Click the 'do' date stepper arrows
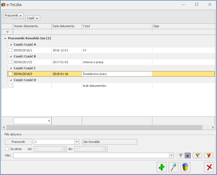The width and height of the screenshot is (217, 175). point(105,149)
